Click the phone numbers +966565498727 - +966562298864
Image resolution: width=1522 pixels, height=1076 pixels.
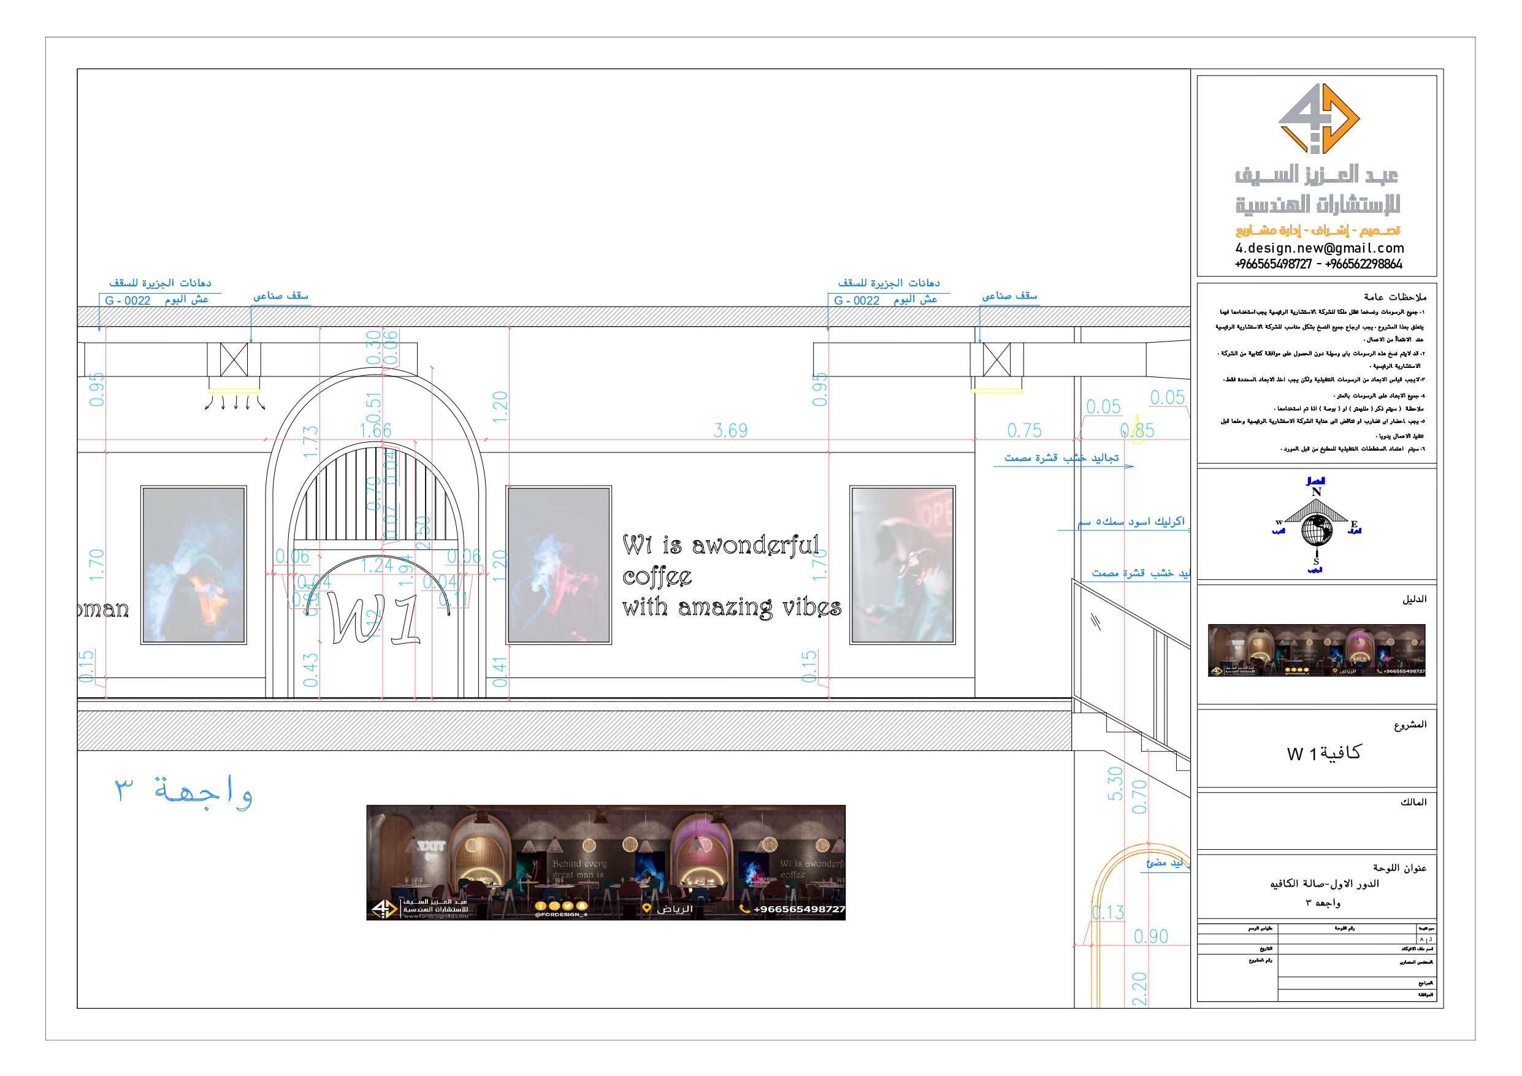pos(1318,264)
